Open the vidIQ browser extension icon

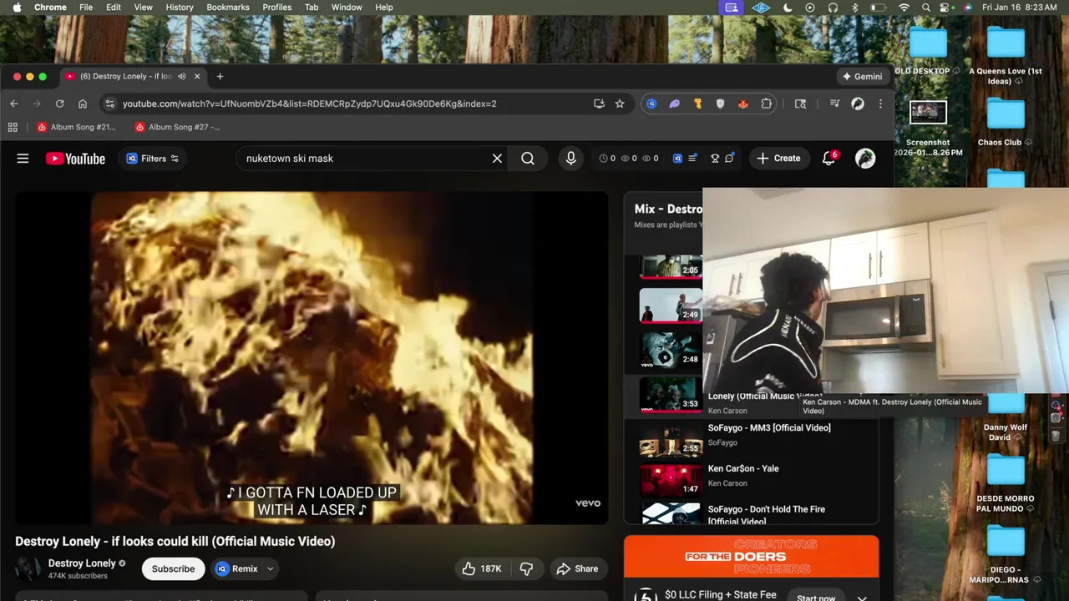(x=651, y=104)
